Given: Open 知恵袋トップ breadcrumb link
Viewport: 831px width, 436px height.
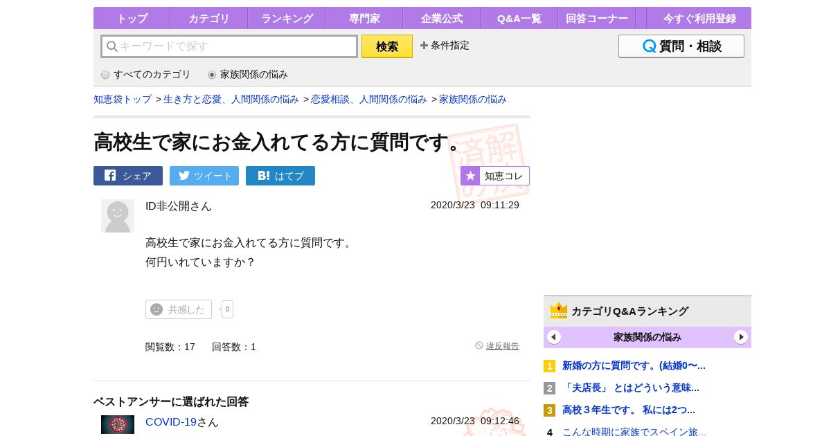Looking at the screenshot, I should (x=123, y=100).
